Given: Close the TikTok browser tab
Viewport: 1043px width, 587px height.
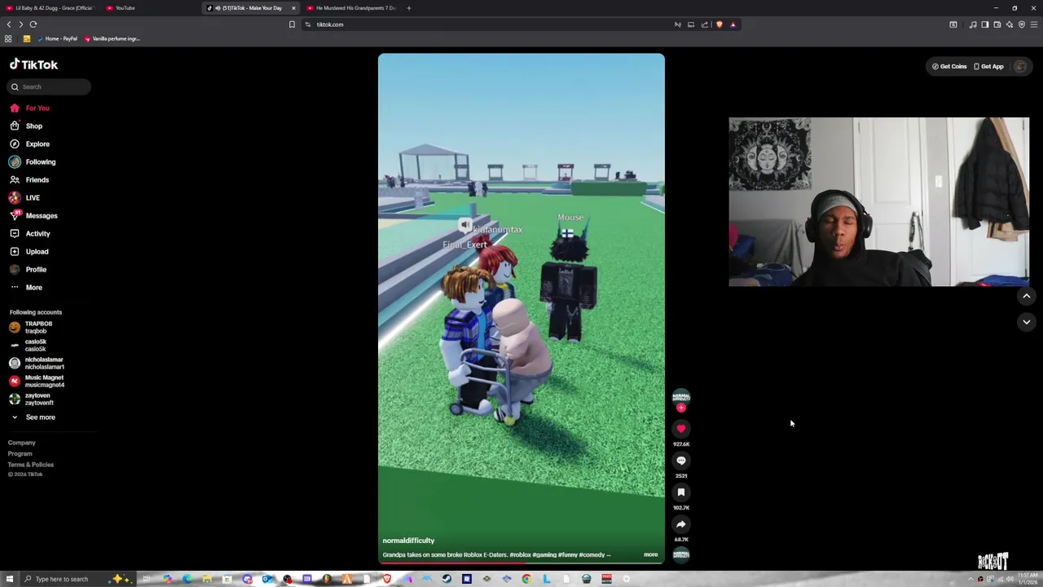Looking at the screenshot, I should (x=293, y=8).
